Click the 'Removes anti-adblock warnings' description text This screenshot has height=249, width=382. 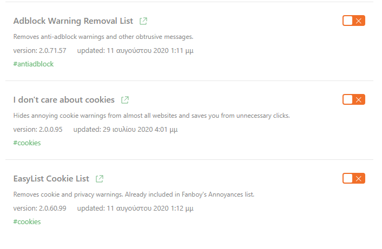click(x=103, y=37)
